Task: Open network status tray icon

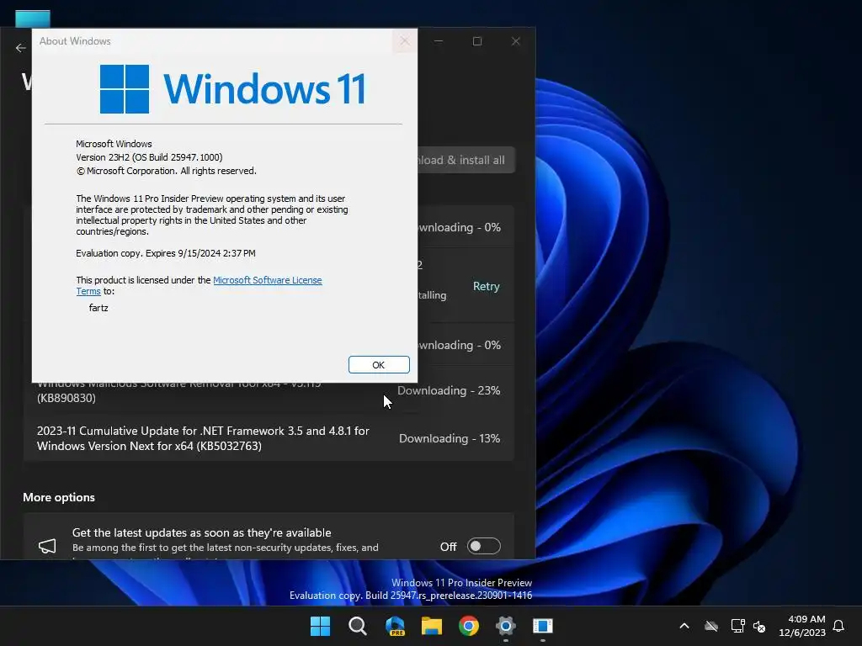Action: point(737,626)
